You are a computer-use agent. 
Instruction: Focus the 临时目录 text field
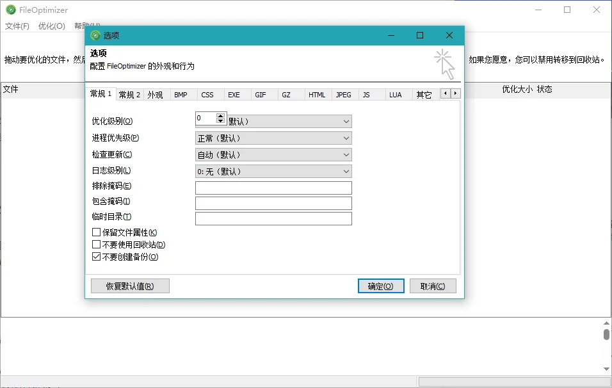(273, 218)
